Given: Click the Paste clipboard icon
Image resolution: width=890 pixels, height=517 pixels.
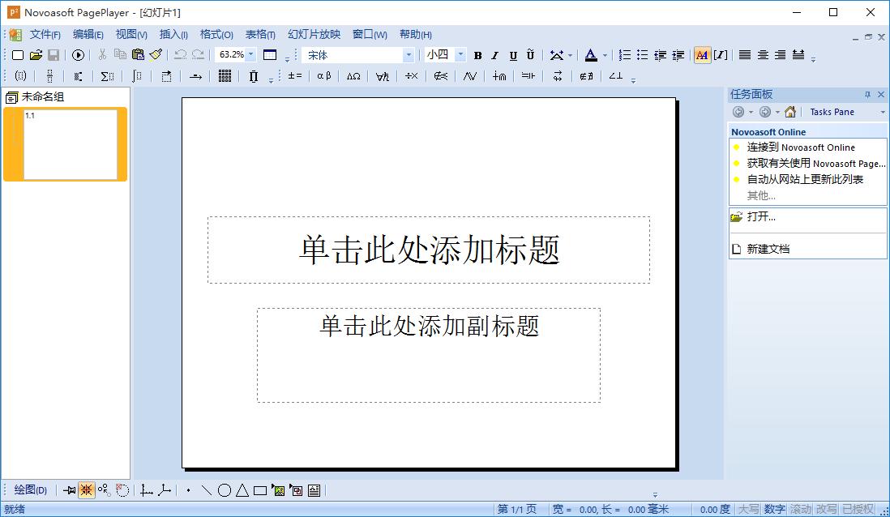Looking at the screenshot, I should [138, 54].
